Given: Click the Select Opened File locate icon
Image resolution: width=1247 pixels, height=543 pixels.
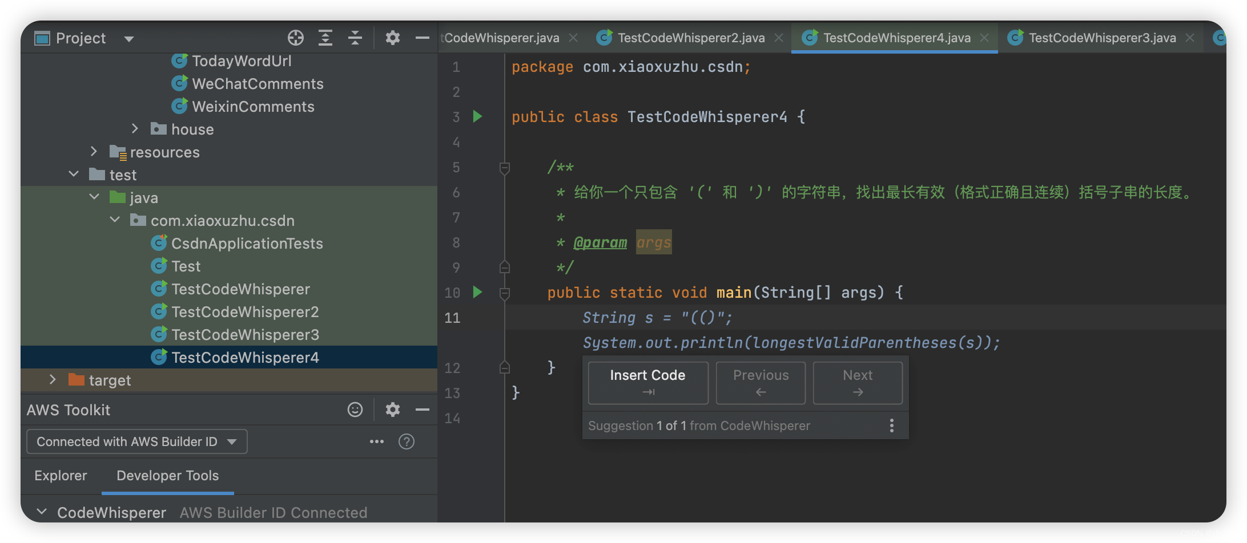Looking at the screenshot, I should (x=296, y=38).
